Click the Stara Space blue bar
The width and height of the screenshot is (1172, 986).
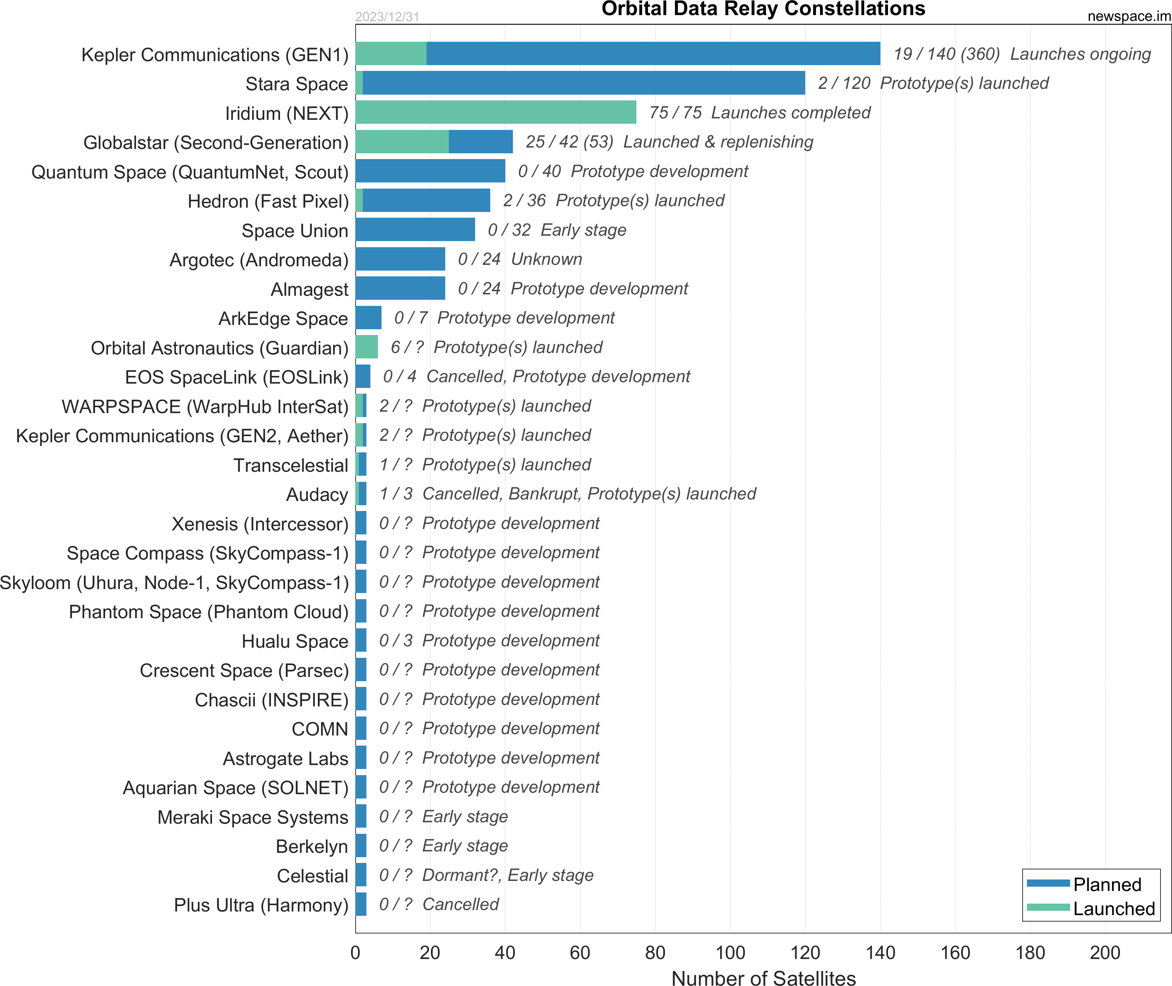pos(584,83)
